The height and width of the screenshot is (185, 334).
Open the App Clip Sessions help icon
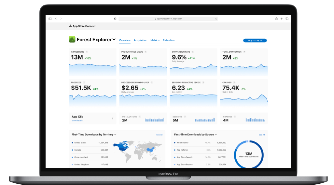tap(185, 117)
